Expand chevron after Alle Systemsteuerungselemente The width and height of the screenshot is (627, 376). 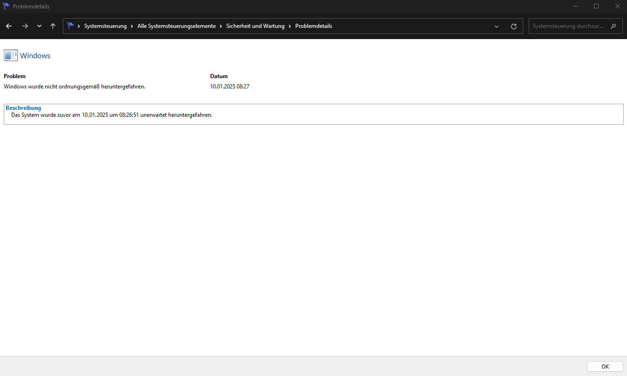pyautogui.click(x=221, y=26)
